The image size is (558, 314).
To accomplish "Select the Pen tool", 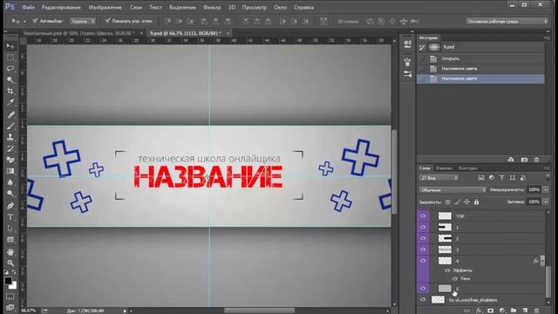I will [x=10, y=206].
